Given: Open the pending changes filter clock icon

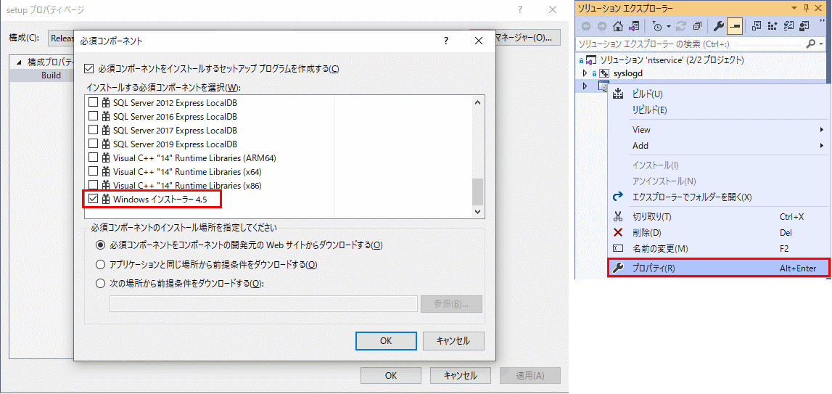Looking at the screenshot, I should coord(657,25).
